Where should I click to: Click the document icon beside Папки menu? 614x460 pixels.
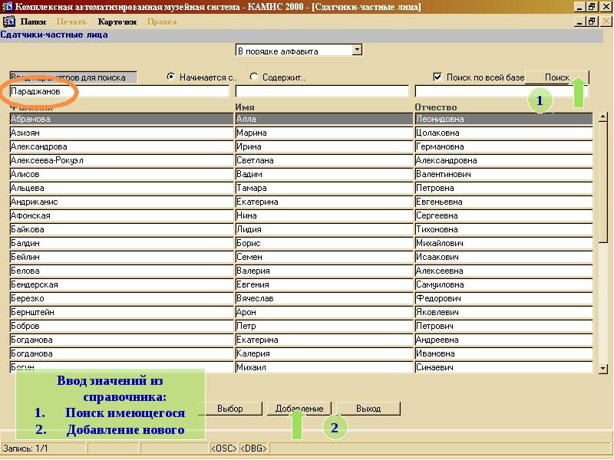(x=9, y=21)
